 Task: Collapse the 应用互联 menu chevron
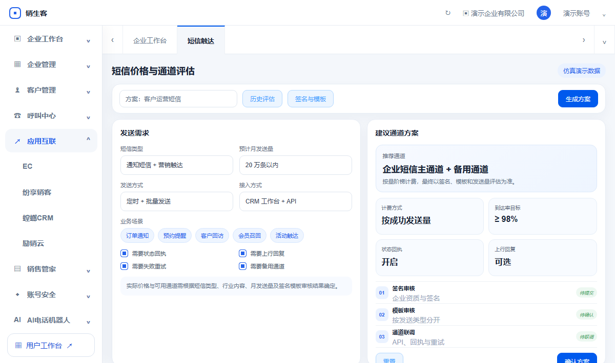click(x=88, y=140)
